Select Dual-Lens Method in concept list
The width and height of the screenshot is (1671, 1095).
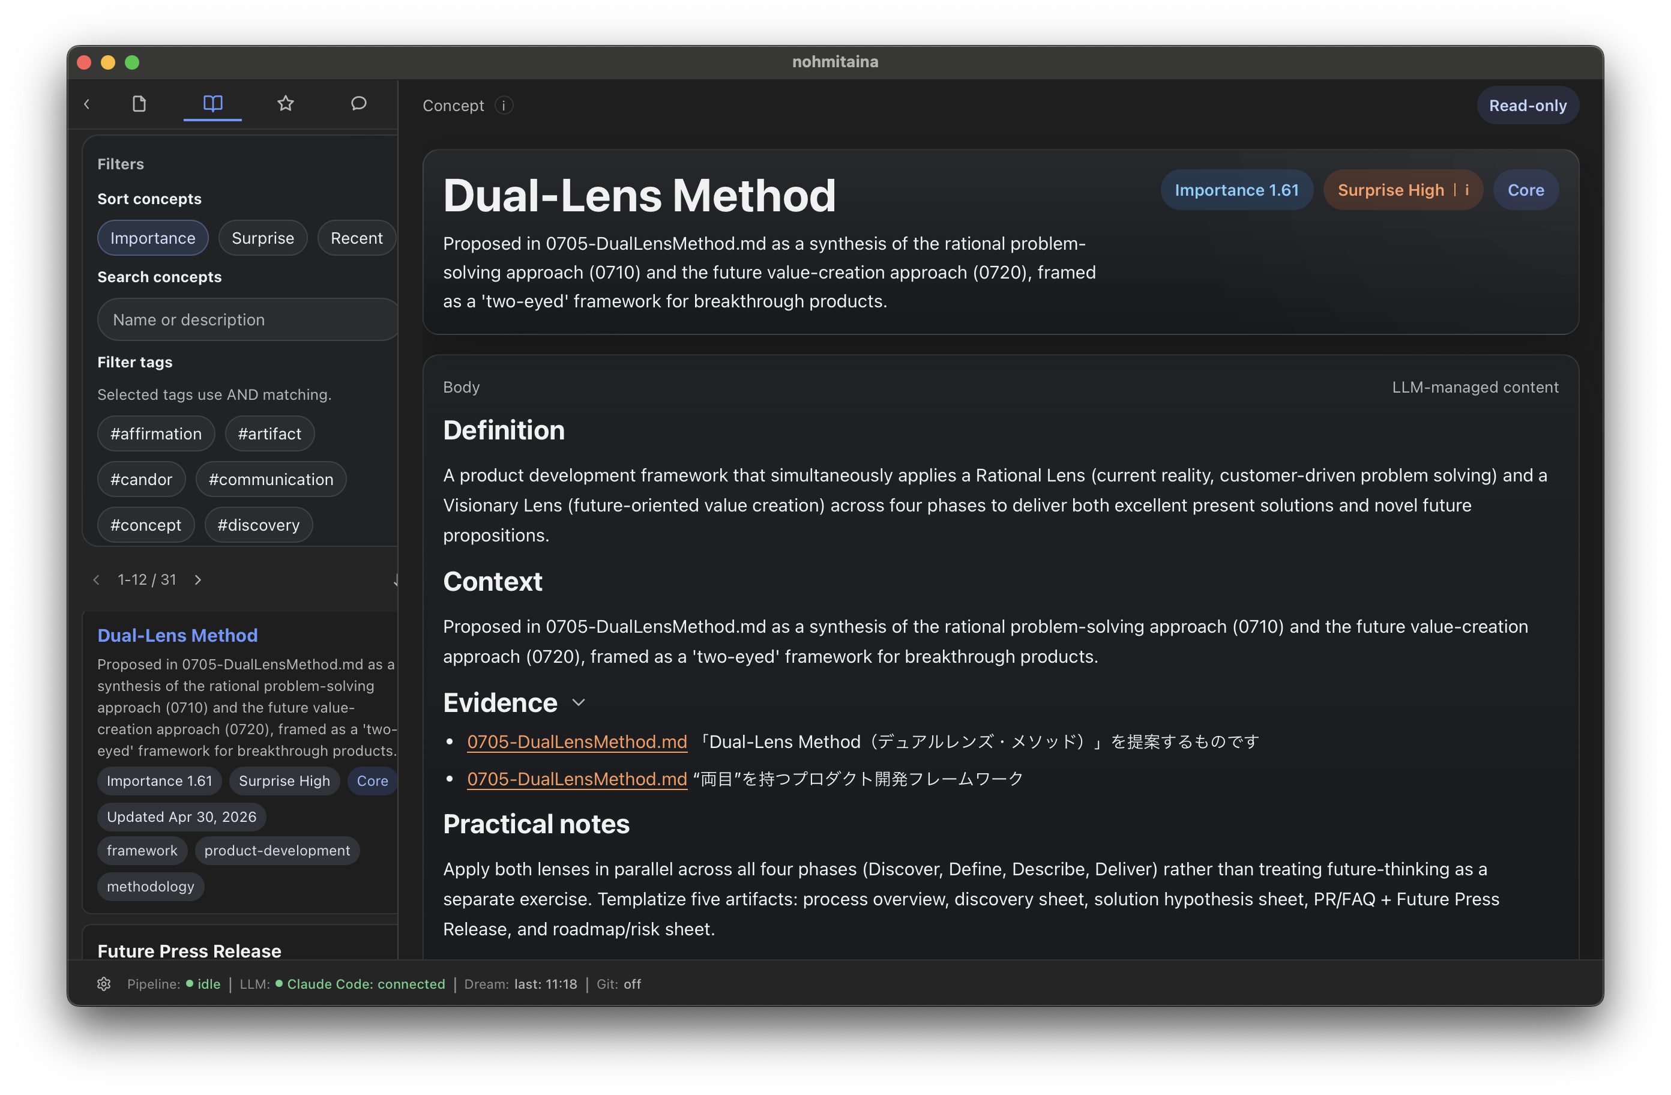pos(178,635)
